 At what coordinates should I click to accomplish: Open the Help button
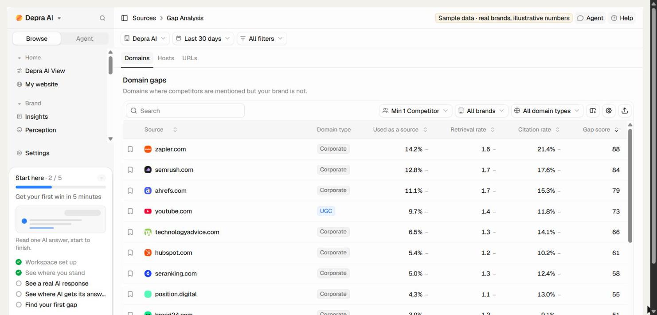coord(622,18)
